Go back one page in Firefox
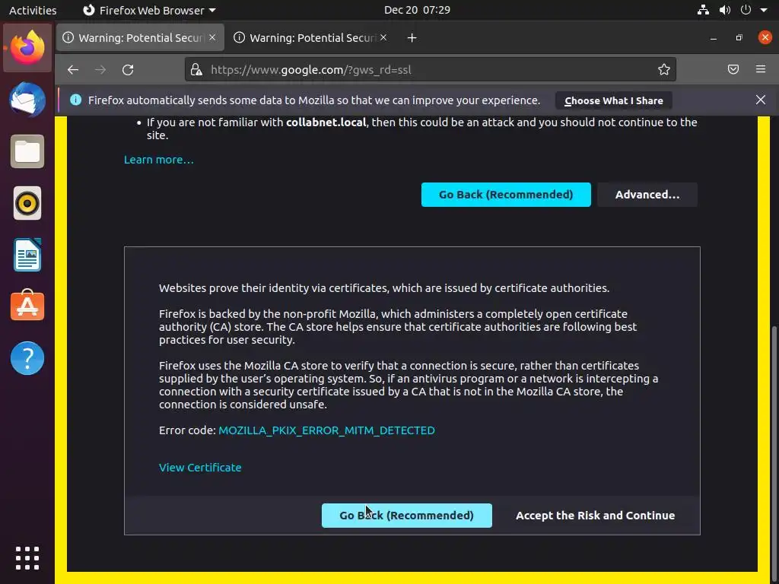 [73, 70]
